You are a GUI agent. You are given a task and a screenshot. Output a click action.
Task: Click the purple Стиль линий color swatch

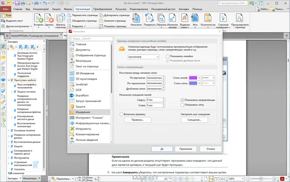coord(193,78)
